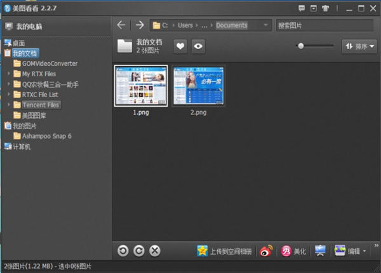Image resolution: width=381 pixels, height=273 pixels.
Task: Click the 搜索图片 search field
Action: pos(324,25)
